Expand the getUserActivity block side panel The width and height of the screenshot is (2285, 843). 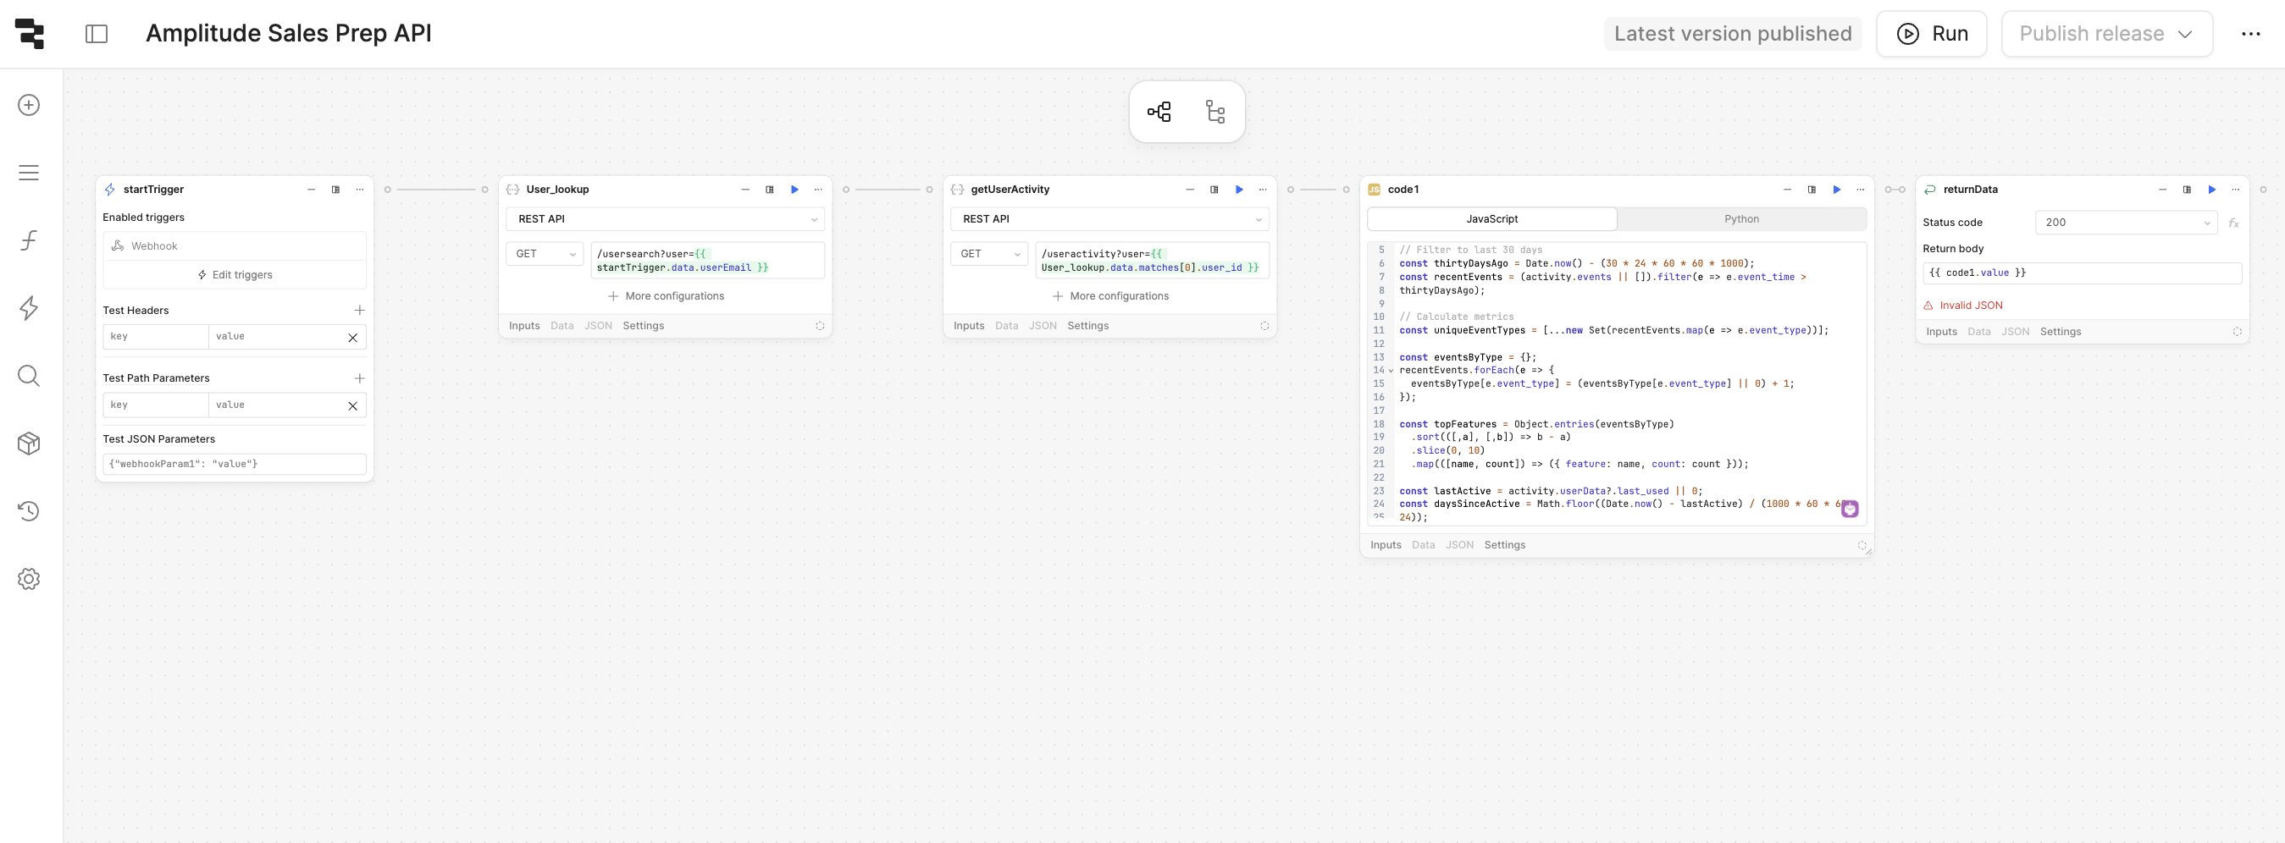click(x=1214, y=189)
